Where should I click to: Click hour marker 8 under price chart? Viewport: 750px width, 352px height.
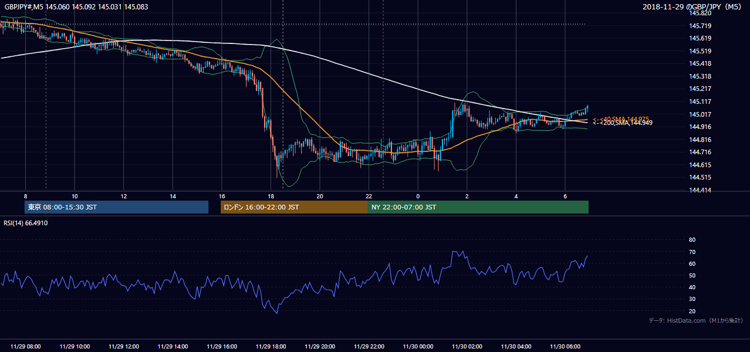(25, 196)
